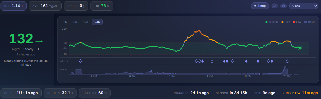Click the filled droplet event at 9 PM
Screen dimensions: 321x99
click(x=258, y=61)
